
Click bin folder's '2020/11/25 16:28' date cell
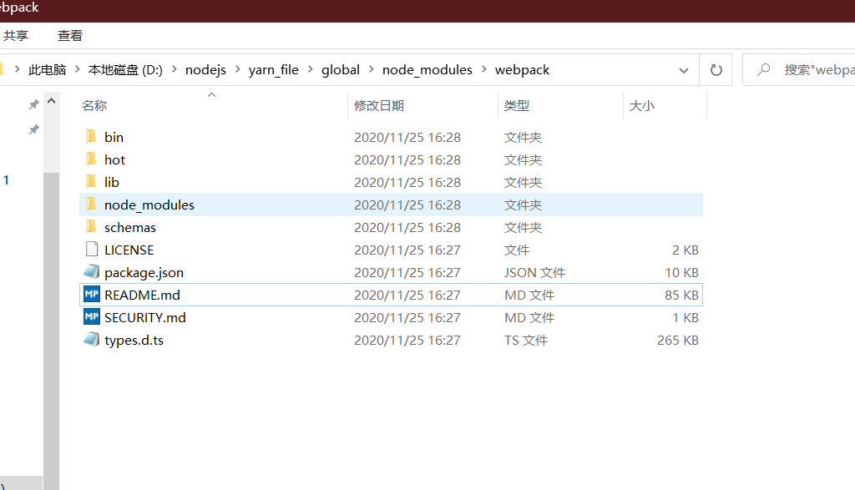click(x=407, y=137)
